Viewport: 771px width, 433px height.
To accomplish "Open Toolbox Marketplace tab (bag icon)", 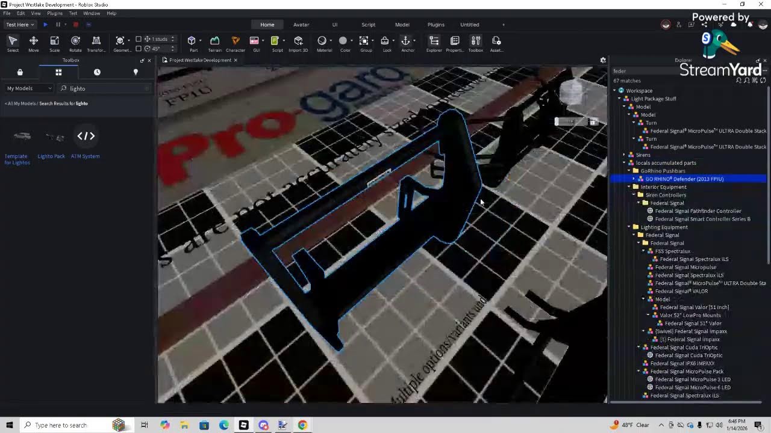I will click(x=20, y=72).
